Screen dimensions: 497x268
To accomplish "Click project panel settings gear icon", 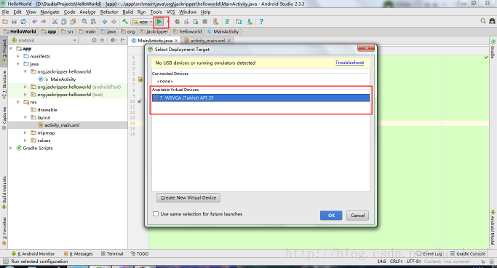I will click(113, 40).
